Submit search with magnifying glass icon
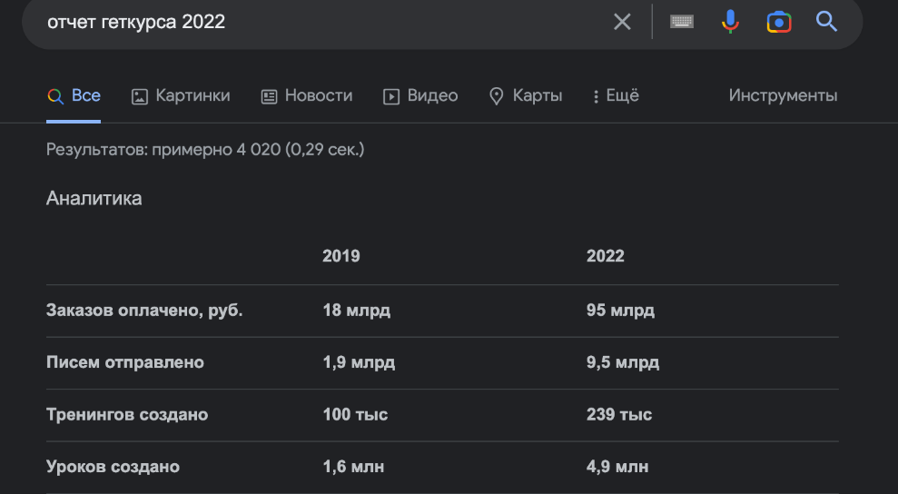 click(826, 22)
